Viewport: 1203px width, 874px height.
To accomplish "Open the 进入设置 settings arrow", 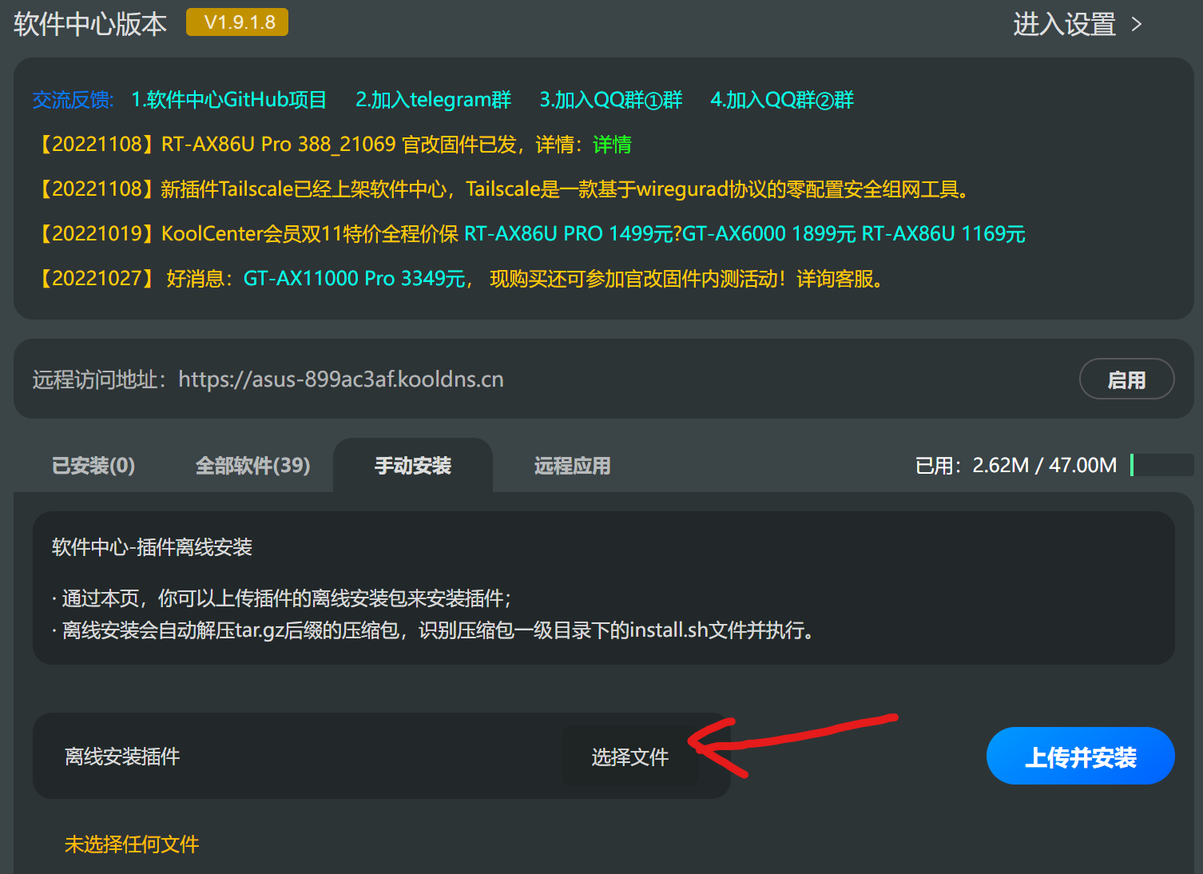I will point(1137,25).
